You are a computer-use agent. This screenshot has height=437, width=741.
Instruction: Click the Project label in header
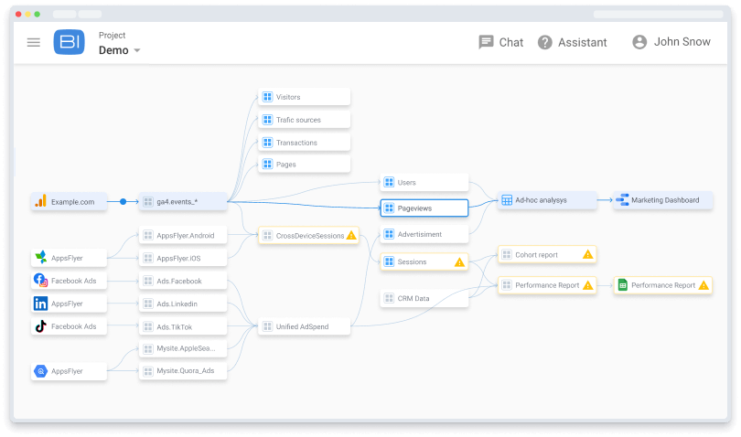coord(112,35)
